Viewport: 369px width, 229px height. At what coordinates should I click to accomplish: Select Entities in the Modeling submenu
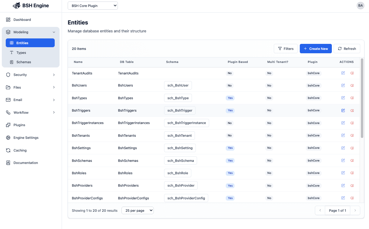click(x=30, y=43)
